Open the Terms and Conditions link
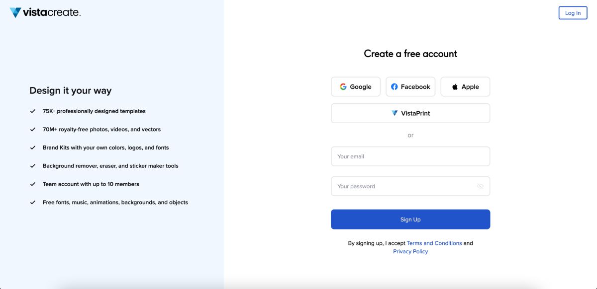Viewport: 597px width, 289px height. [x=434, y=243]
